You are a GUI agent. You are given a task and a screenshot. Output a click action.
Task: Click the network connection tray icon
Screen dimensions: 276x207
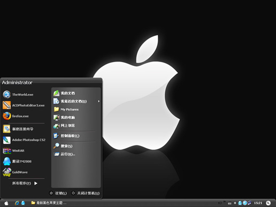pos(249,203)
